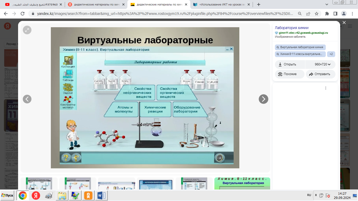Open the Chrome profile avatar menu

point(344,14)
